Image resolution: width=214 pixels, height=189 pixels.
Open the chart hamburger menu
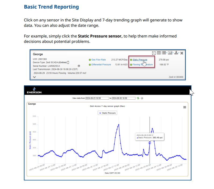184,107
